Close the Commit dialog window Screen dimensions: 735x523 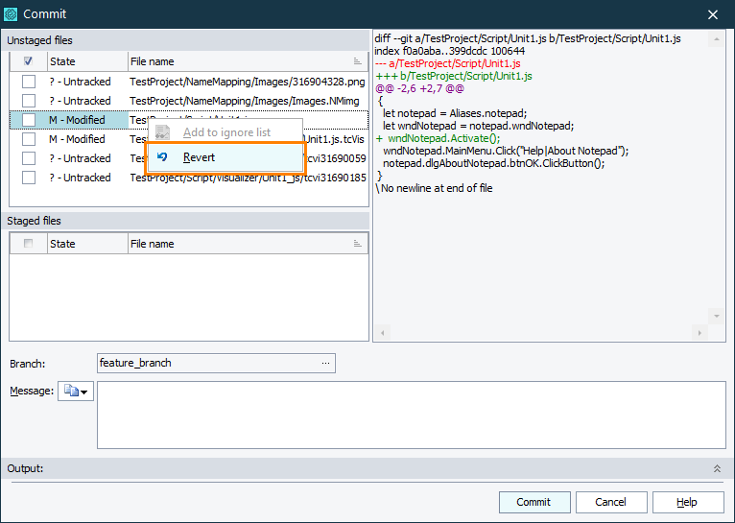pyautogui.click(x=713, y=14)
